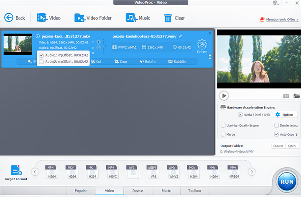Click Browse for output folder
This screenshot has height=197, width=301.
coord(278,146)
